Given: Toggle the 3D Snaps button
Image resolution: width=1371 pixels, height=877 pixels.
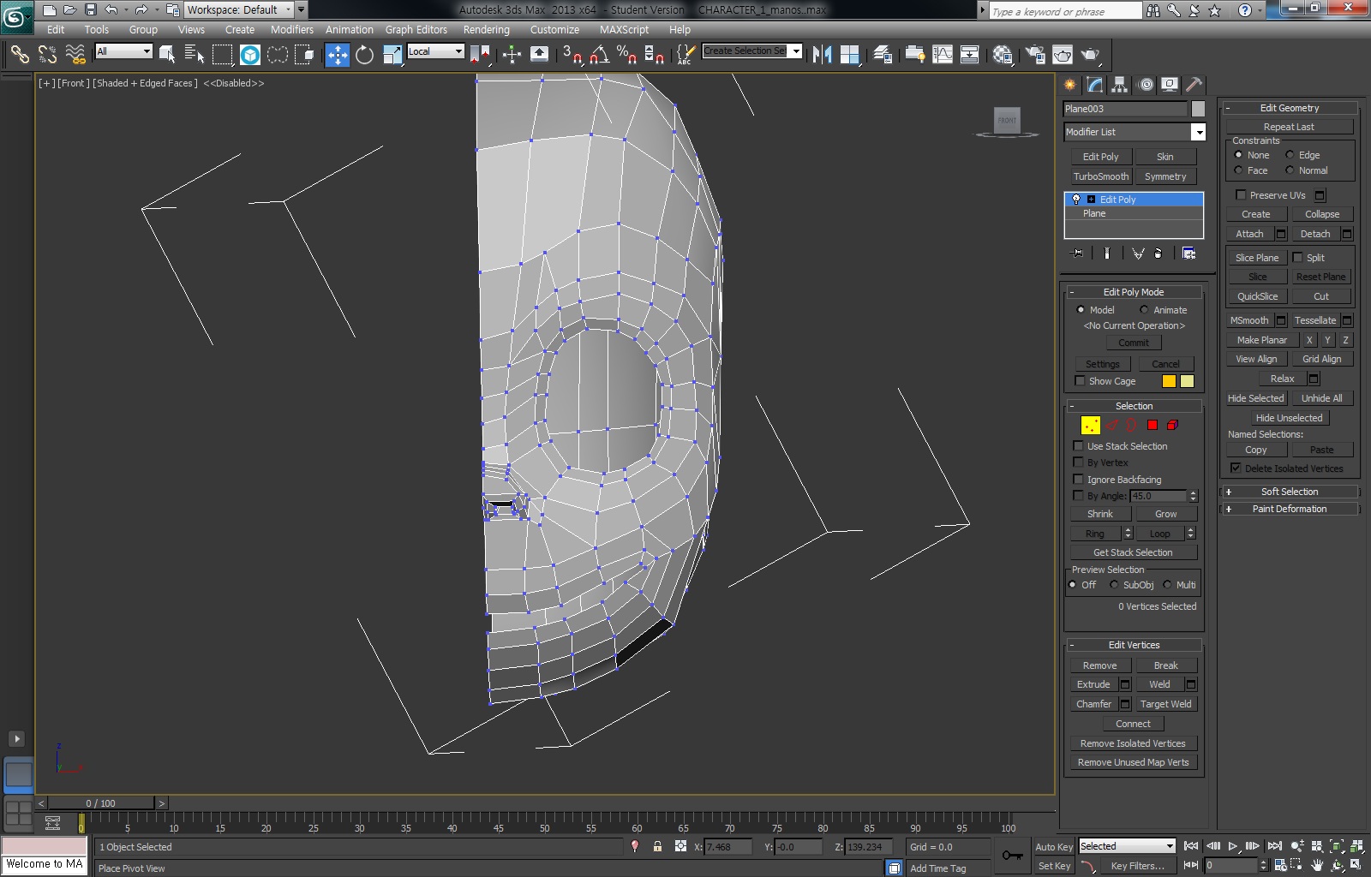Looking at the screenshot, I should 572,55.
